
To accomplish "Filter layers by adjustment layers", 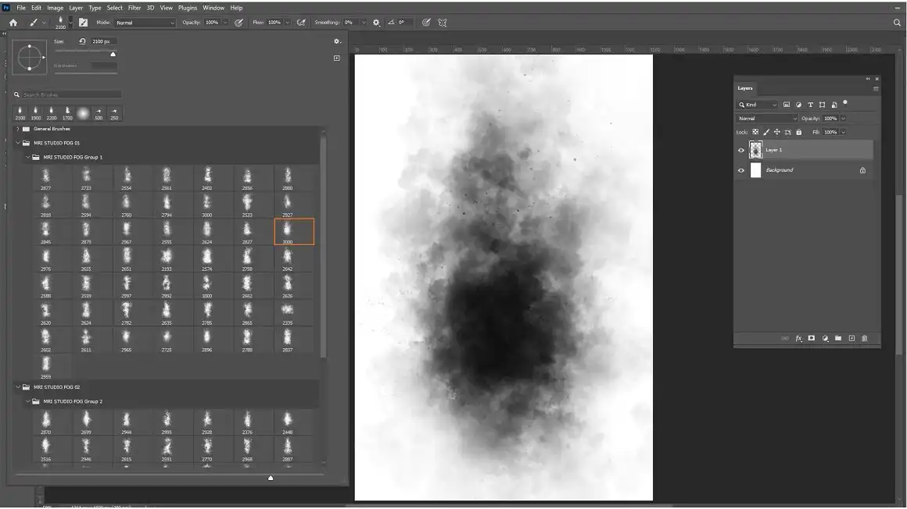I will point(799,105).
